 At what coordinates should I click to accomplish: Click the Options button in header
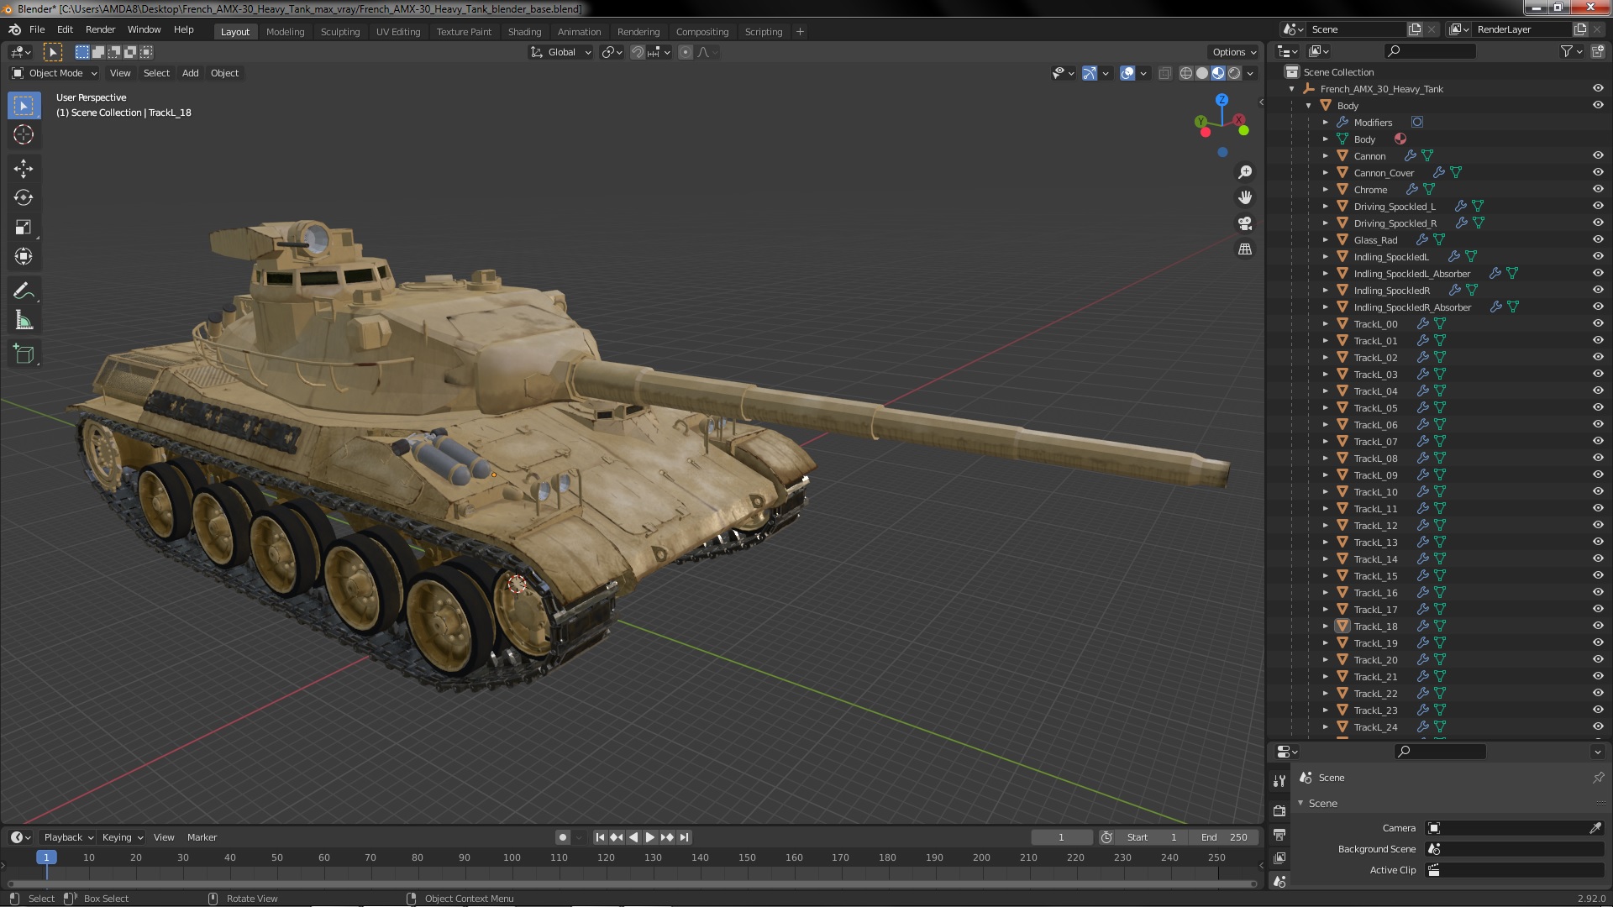(1233, 52)
